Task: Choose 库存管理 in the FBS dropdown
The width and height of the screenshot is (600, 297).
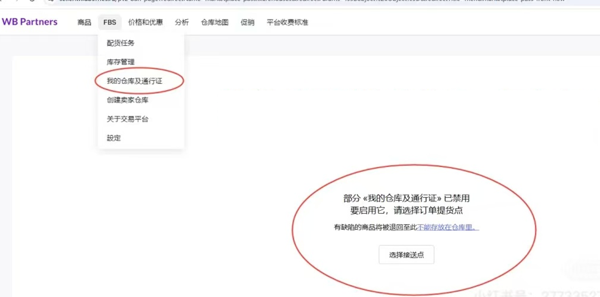Action: [x=121, y=62]
